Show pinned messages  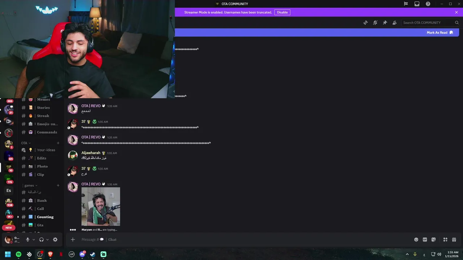click(385, 22)
